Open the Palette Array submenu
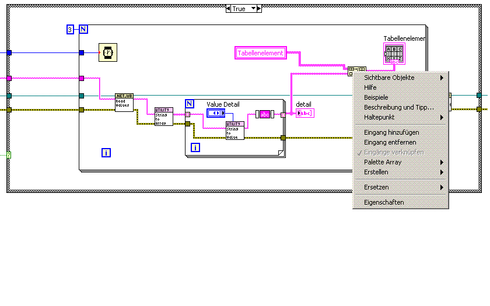This screenshot has height=306, width=490. (x=401, y=163)
